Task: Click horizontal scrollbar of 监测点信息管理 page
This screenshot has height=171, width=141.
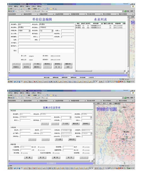Action: click(x=51, y=161)
